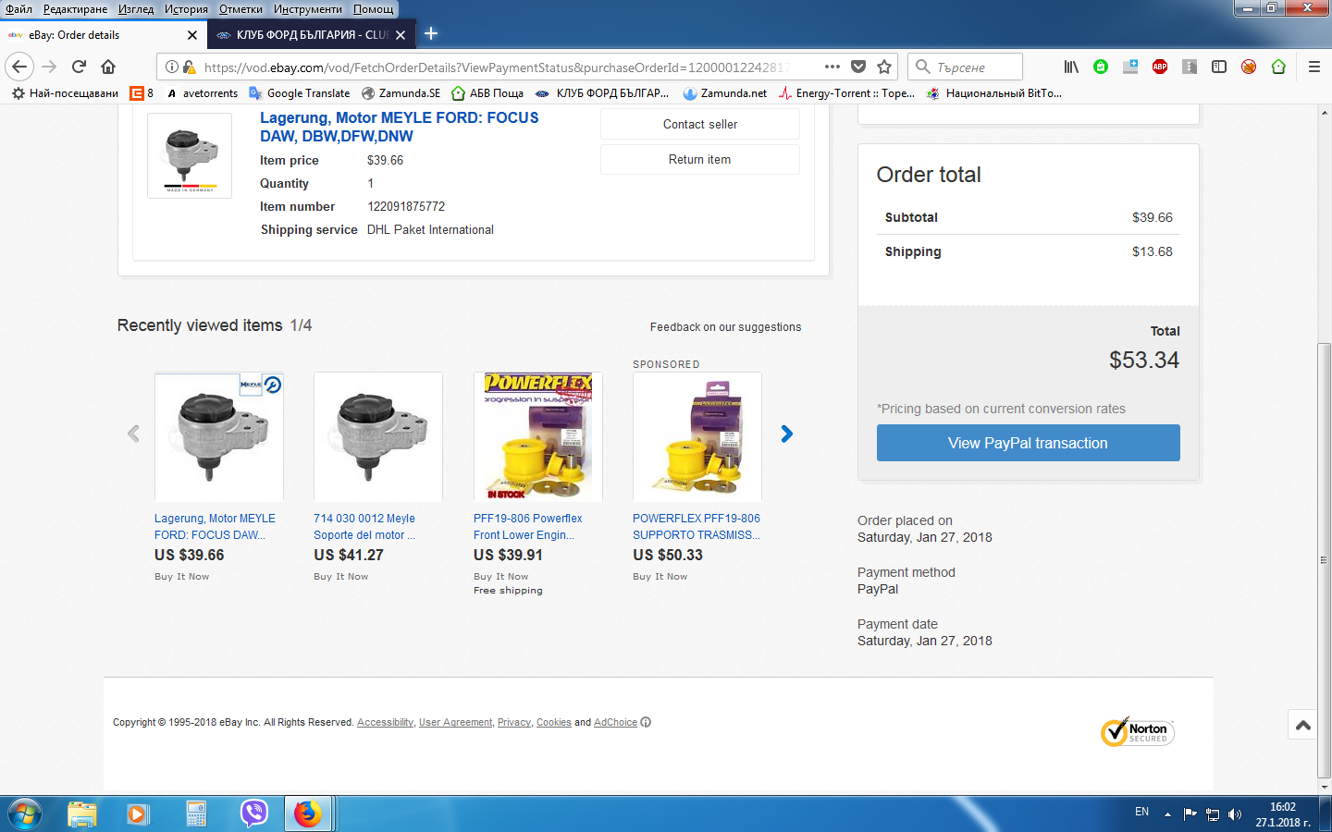The width and height of the screenshot is (1332, 832).
Task: Open the Google Translate bookmark
Action: [300, 92]
